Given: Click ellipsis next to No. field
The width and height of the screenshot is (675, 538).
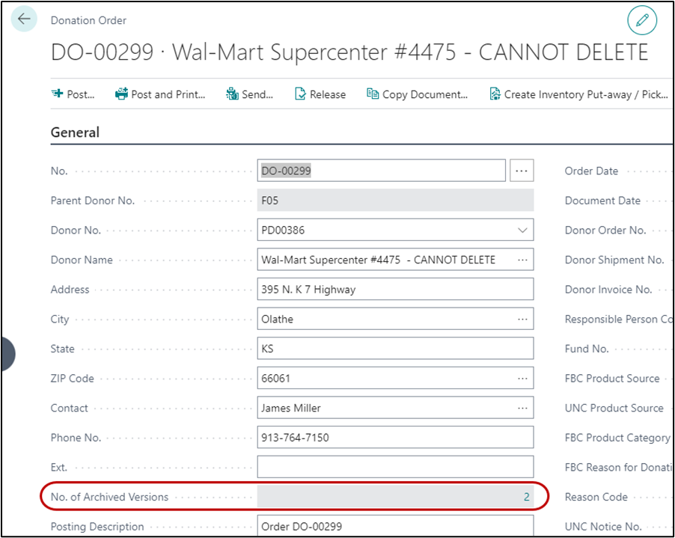Looking at the screenshot, I should click(x=522, y=171).
